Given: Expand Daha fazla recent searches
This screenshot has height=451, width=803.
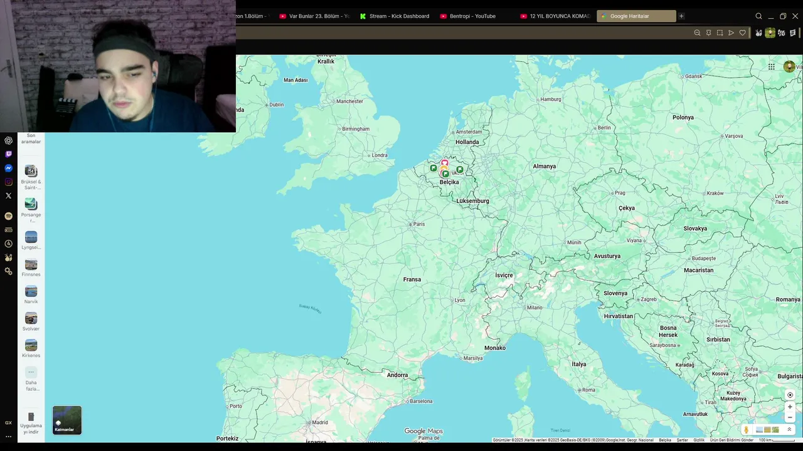Looking at the screenshot, I should click(x=31, y=379).
